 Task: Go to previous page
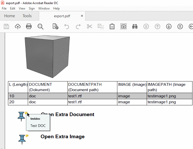coord(157,26)
